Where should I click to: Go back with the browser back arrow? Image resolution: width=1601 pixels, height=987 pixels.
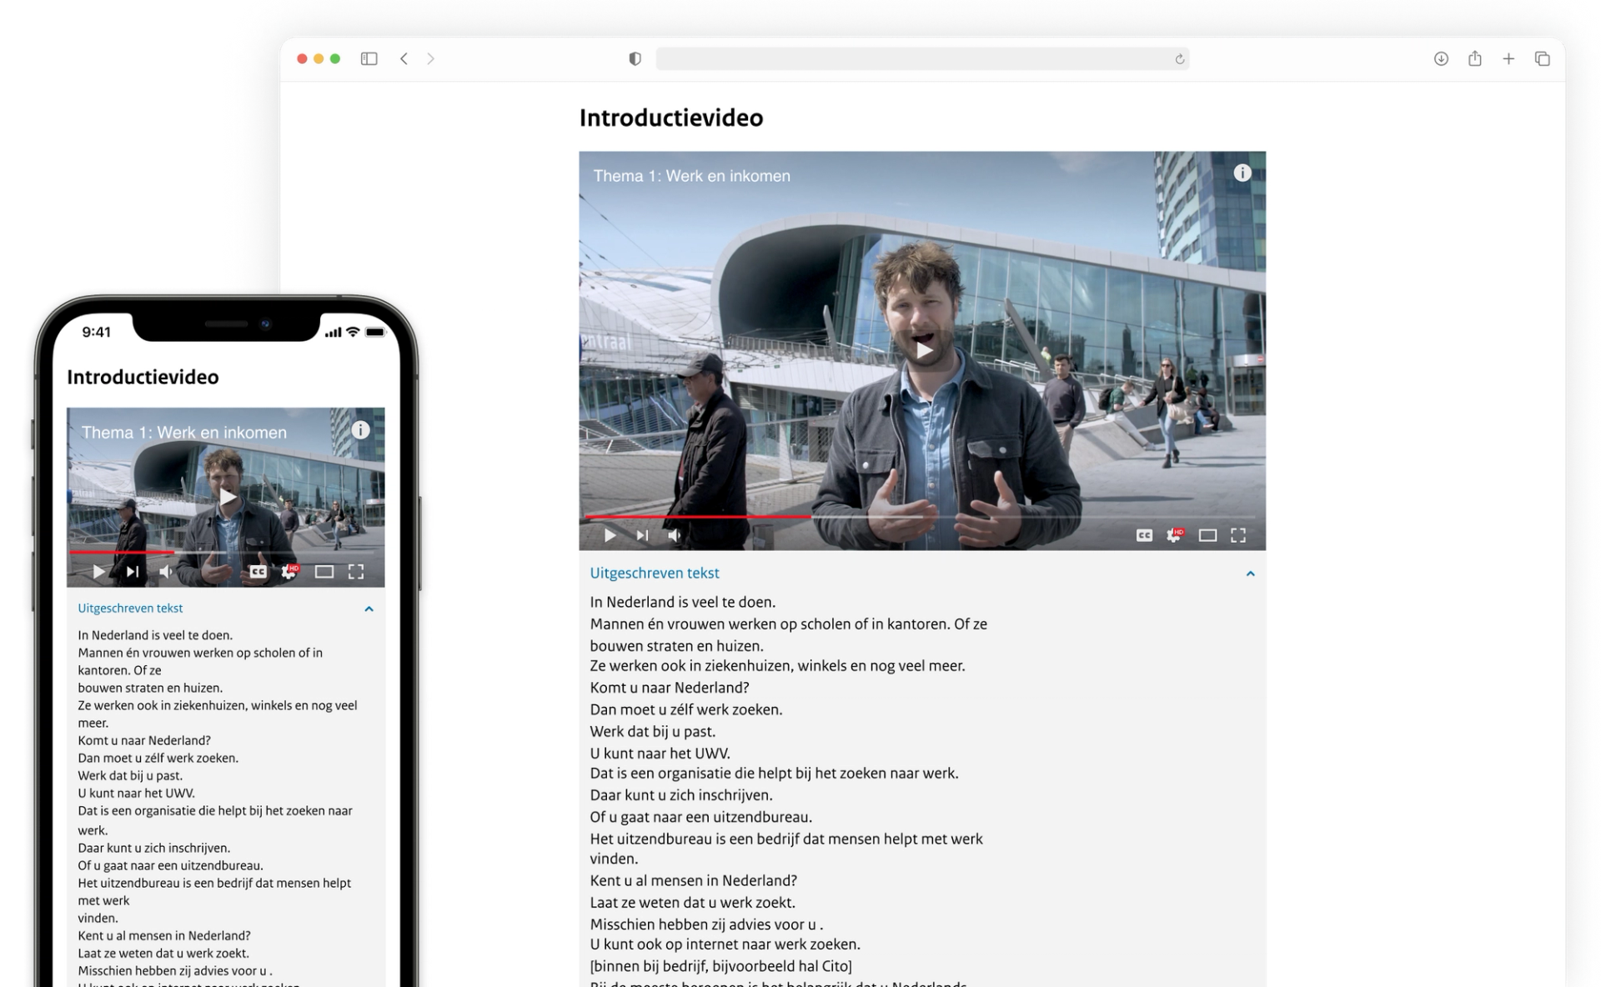point(404,58)
